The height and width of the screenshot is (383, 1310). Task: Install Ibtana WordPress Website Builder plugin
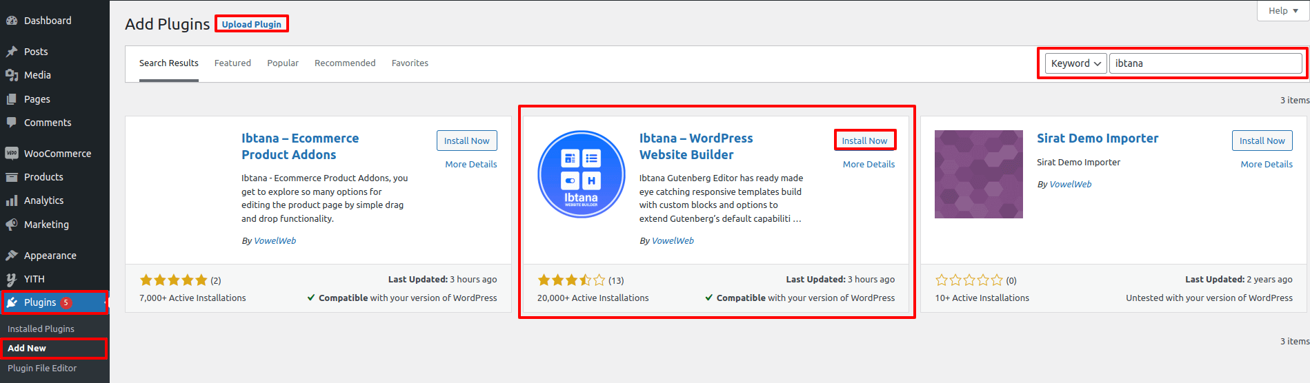[864, 141]
